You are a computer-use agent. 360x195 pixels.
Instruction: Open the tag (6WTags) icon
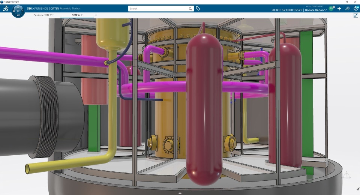coord(198,9)
